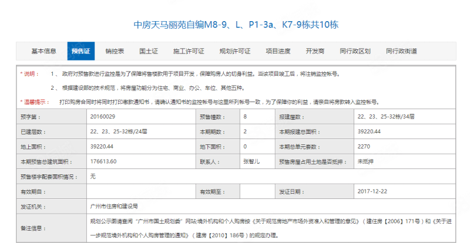
Task: Select the permit number 20160029
Action: tap(103, 117)
